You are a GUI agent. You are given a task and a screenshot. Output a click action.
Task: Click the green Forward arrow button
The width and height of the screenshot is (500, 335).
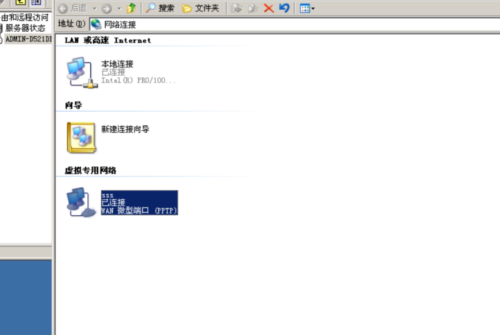click(107, 8)
